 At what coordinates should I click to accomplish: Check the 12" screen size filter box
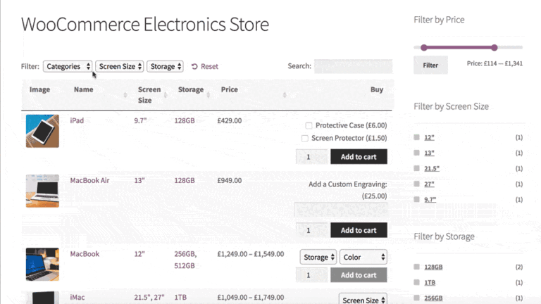pos(417,137)
